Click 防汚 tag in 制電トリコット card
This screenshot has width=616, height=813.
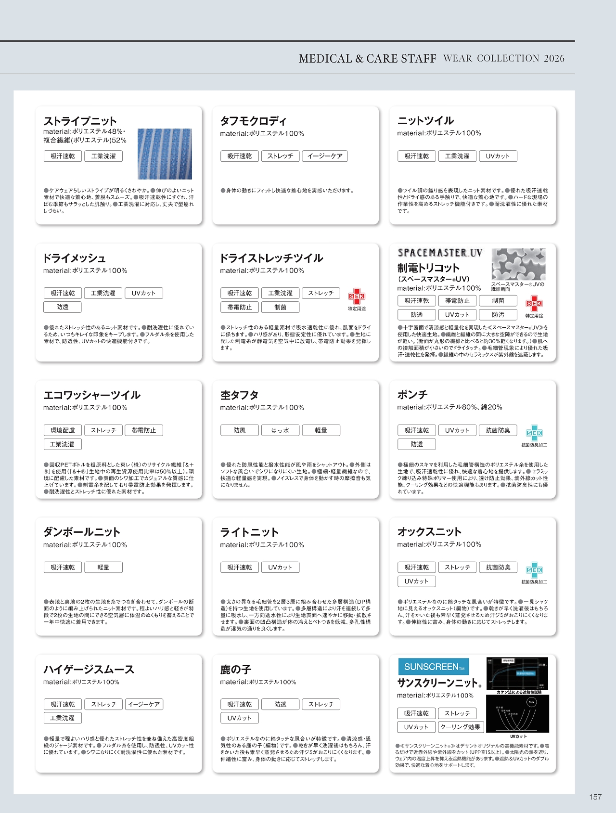(498, 315)
